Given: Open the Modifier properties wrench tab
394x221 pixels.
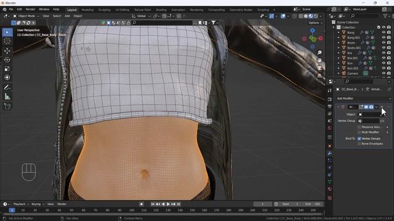Looking at the screenshot, I should (329, 153).
